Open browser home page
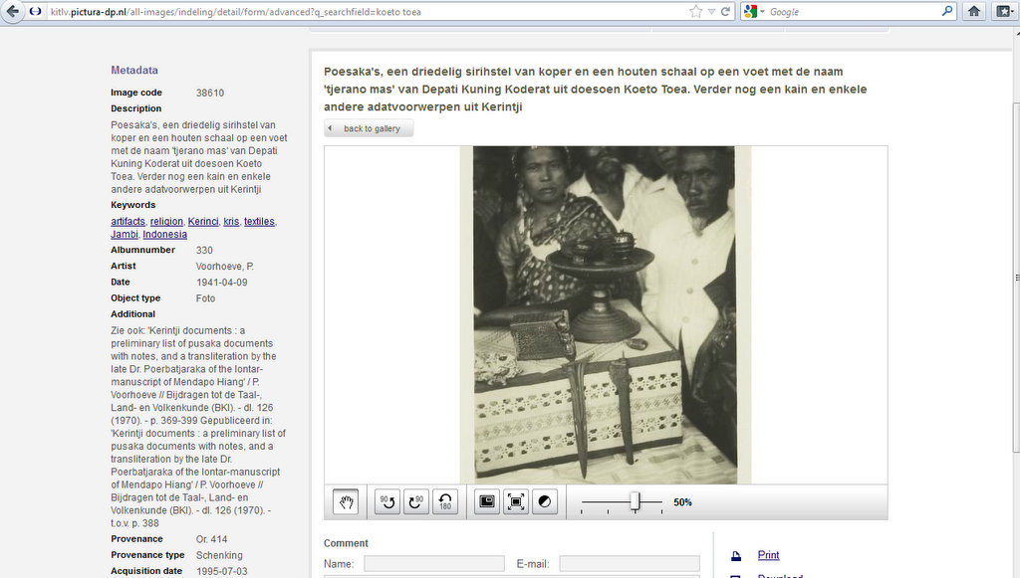 tap(974, 11)
